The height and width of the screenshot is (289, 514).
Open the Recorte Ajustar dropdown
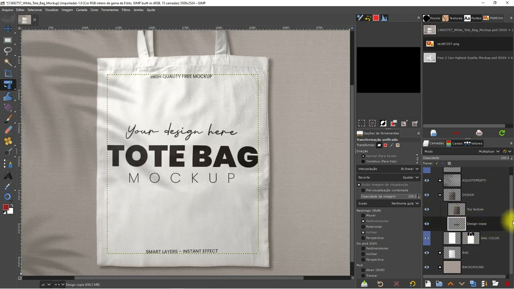click(388, 177)
